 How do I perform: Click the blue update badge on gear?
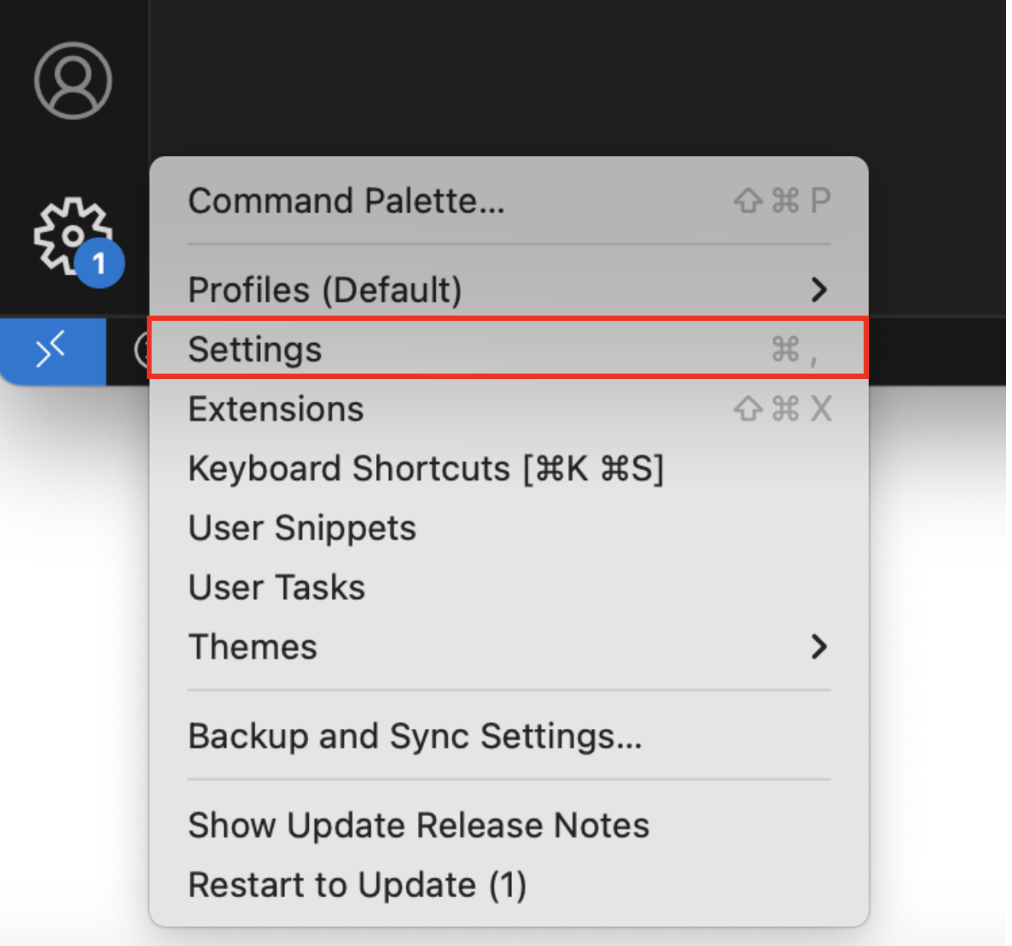99,264
